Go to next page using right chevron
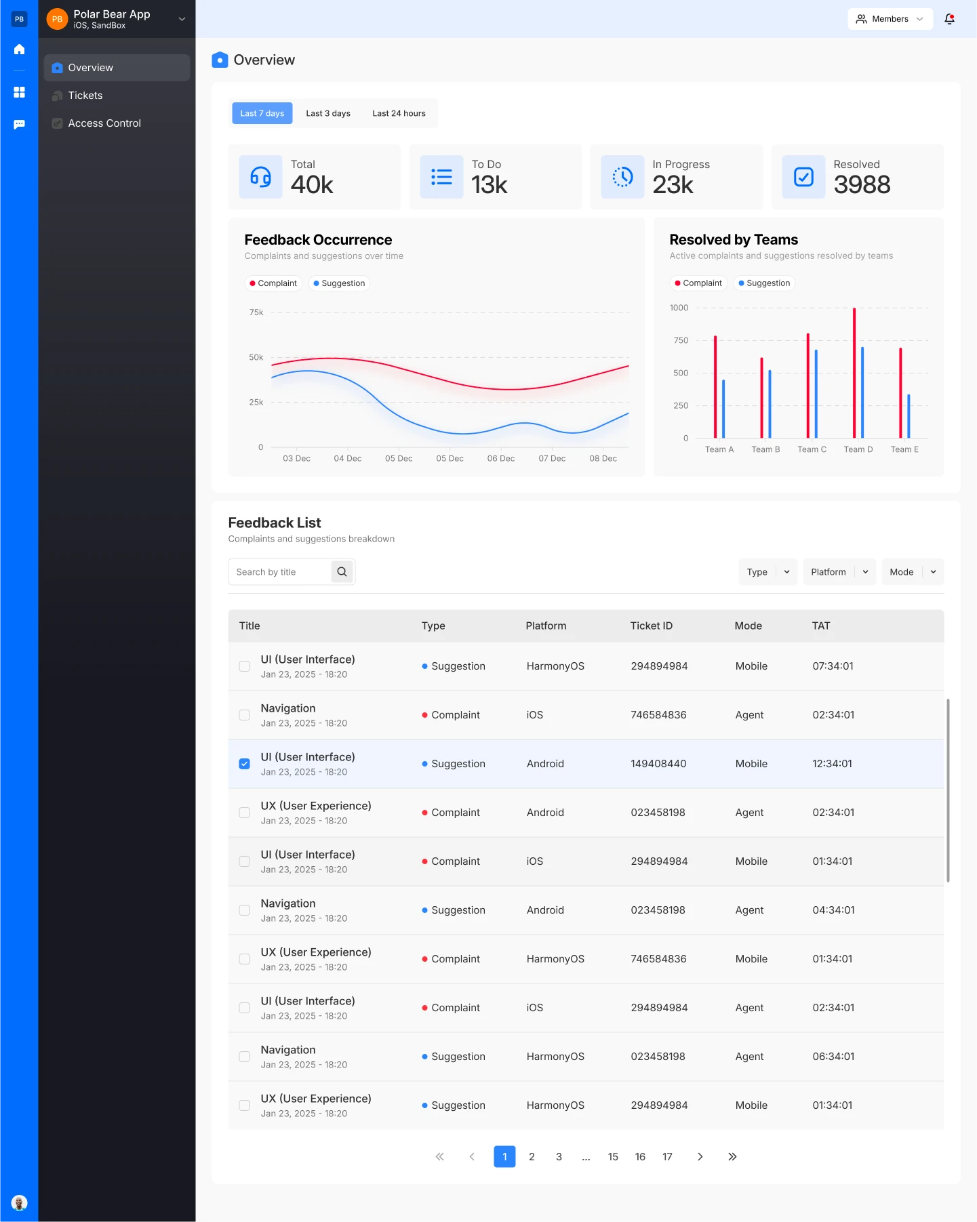The height and width of the screenshot is (1222, 977). 700,1157
